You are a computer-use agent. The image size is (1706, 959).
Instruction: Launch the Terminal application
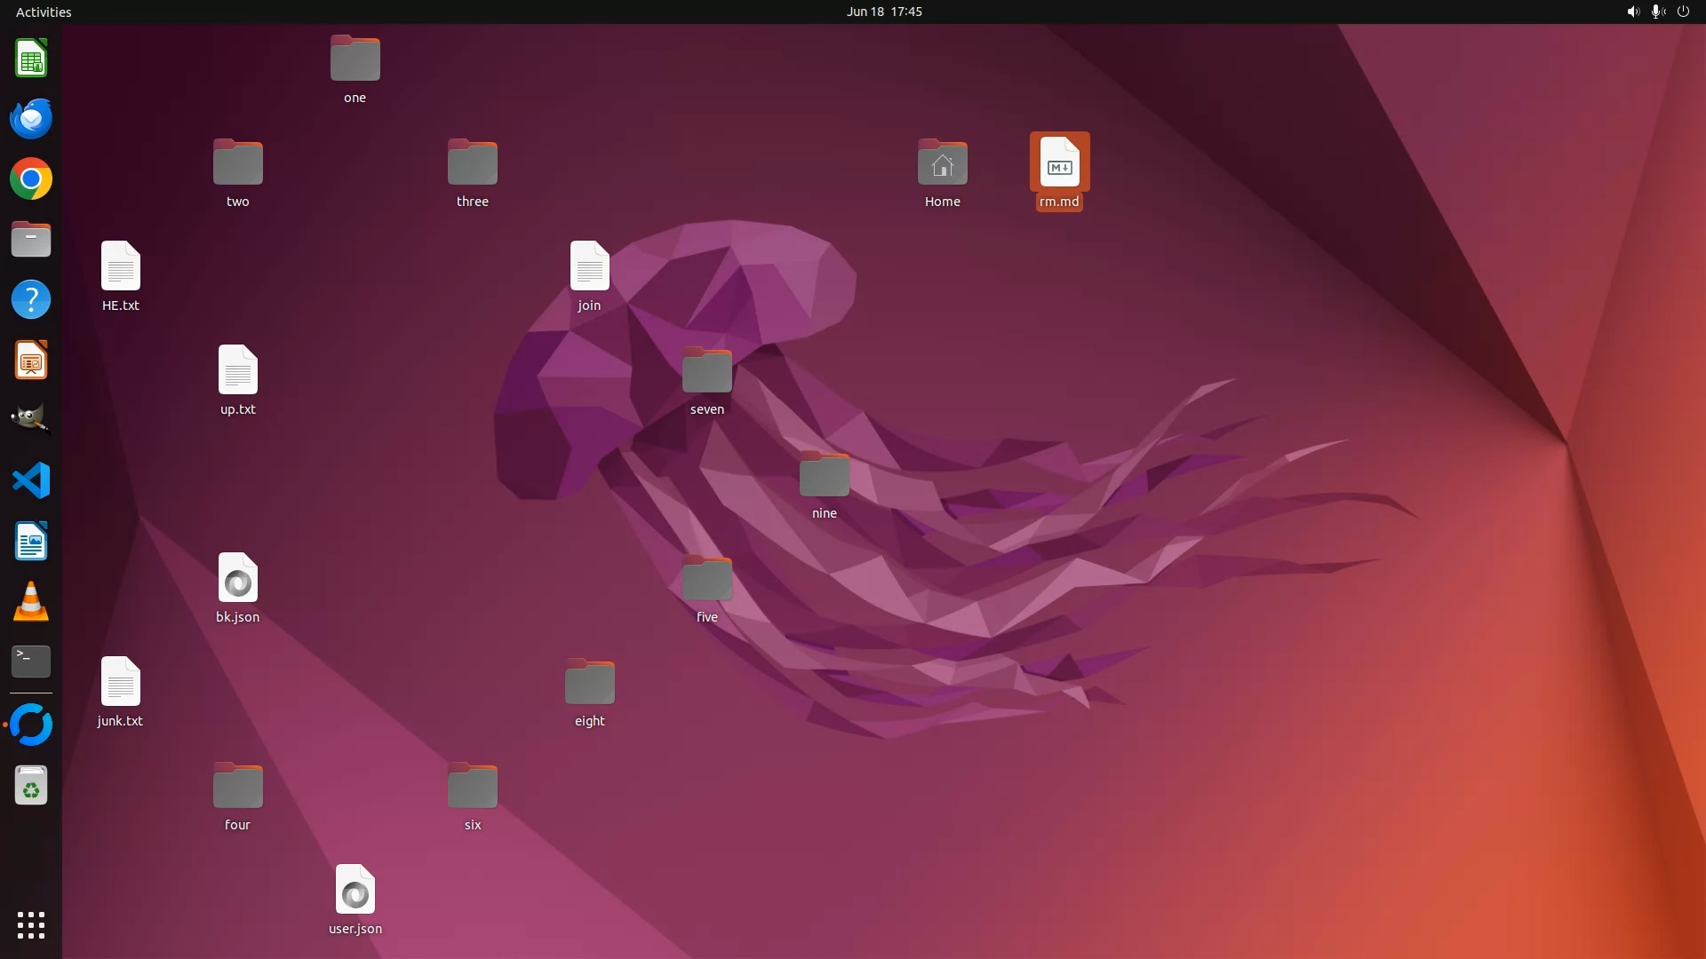coord(31,662)
